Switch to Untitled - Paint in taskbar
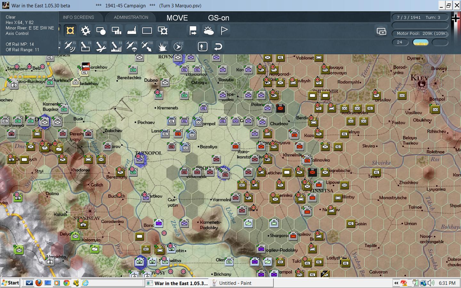The width and height of the screenshot is (461, 288). click(241, 283)
